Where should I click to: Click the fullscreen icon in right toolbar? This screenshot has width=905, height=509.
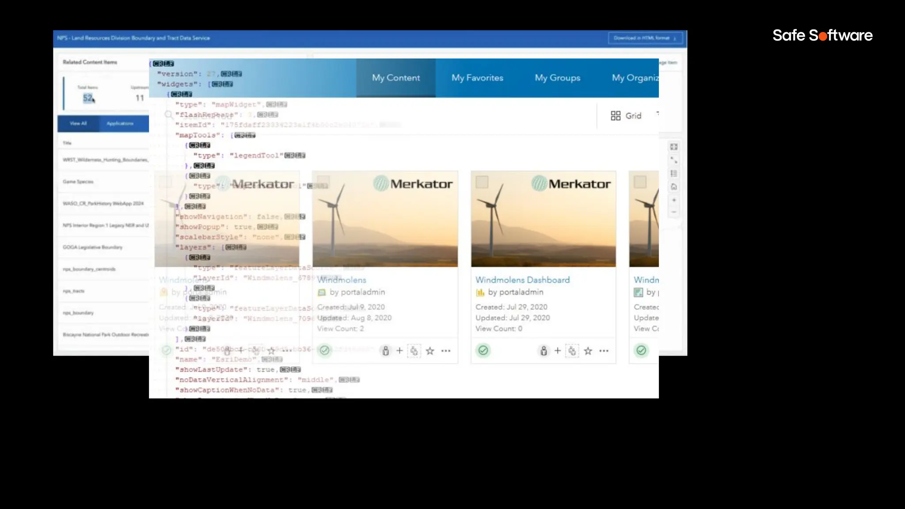pyautogui.click(x=674, y=147)
